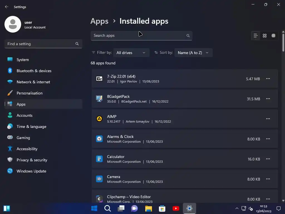Open Accessibility settings
Screen dimensions: 285x214
click(x=43, y=149)
